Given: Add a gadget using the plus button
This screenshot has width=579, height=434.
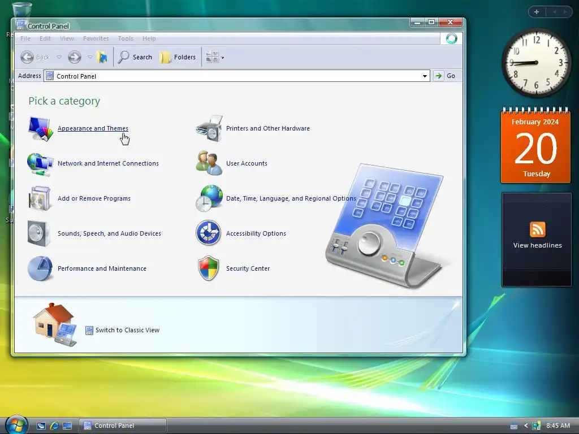Looking at the screenshot, I should click(537, 12).
